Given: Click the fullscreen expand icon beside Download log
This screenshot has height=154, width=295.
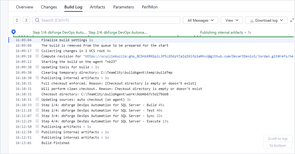Looking at the screenshot, I should (x=292, y=20).
